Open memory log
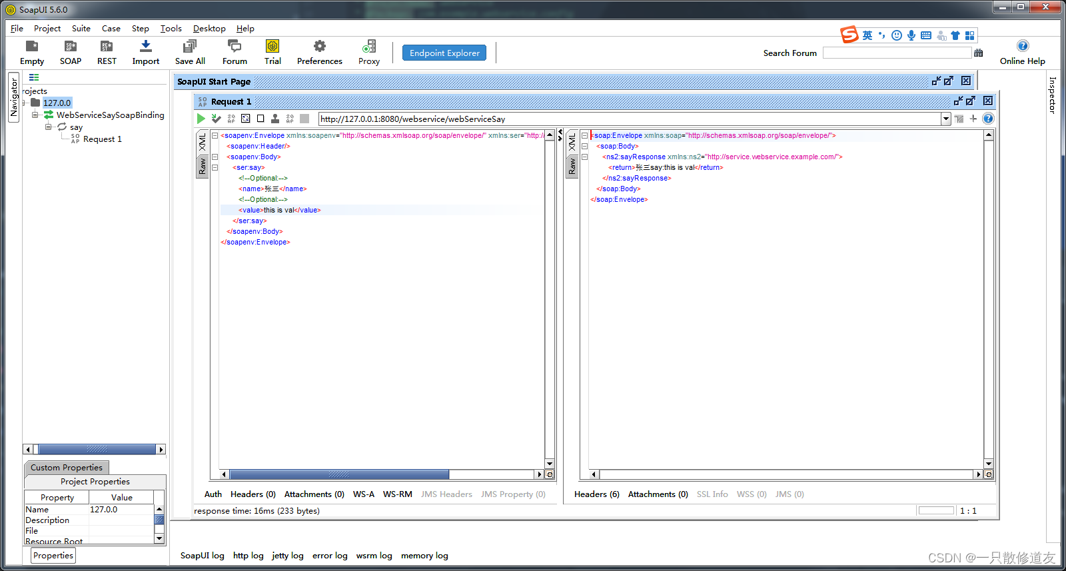 click(424, 556)
